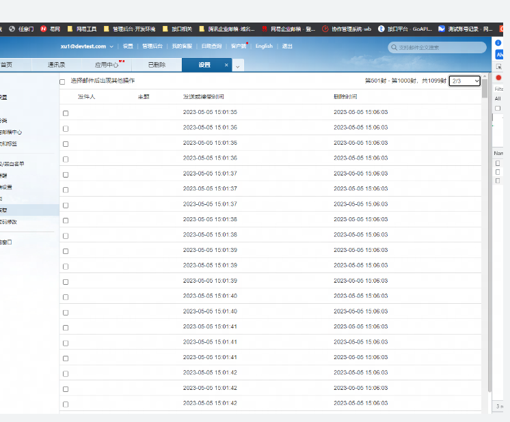Open the tab overflow arrow next to 设置 tab
This screenshot has width=510, height=422.
[x=238, y=66]
